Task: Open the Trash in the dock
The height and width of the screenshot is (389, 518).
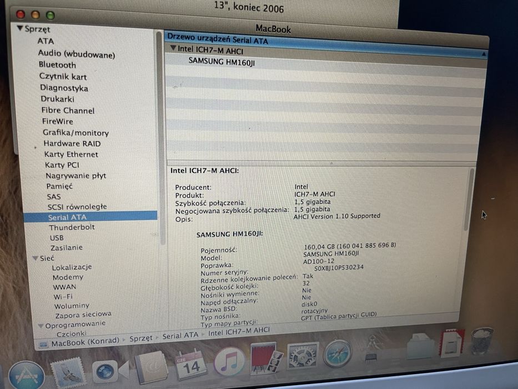Action: 482,340
